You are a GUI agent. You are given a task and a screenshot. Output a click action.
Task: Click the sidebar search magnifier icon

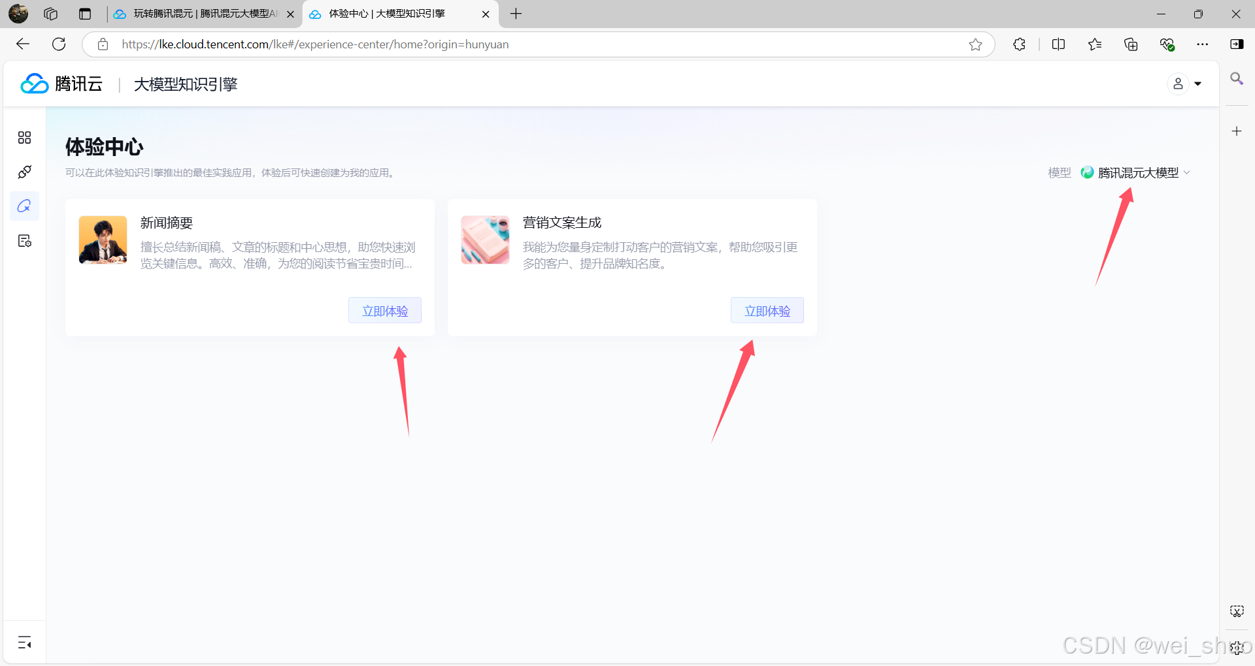(1237, 79)
